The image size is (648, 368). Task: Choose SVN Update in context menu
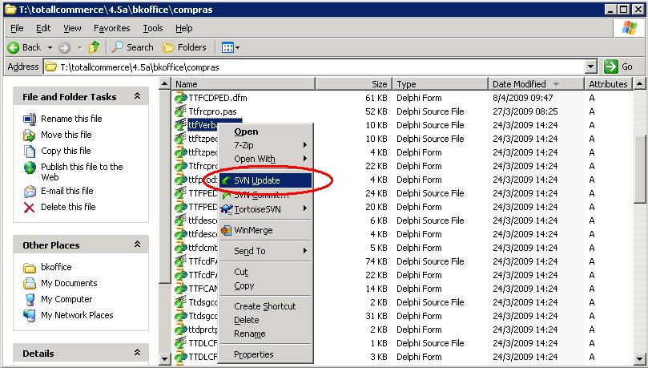[265, 180]
